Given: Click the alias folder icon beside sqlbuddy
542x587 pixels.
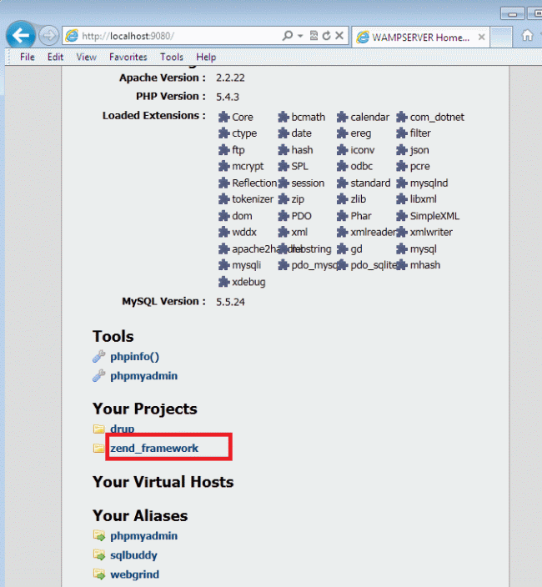Looking at the screenshot, I should [x=99, y=554].
